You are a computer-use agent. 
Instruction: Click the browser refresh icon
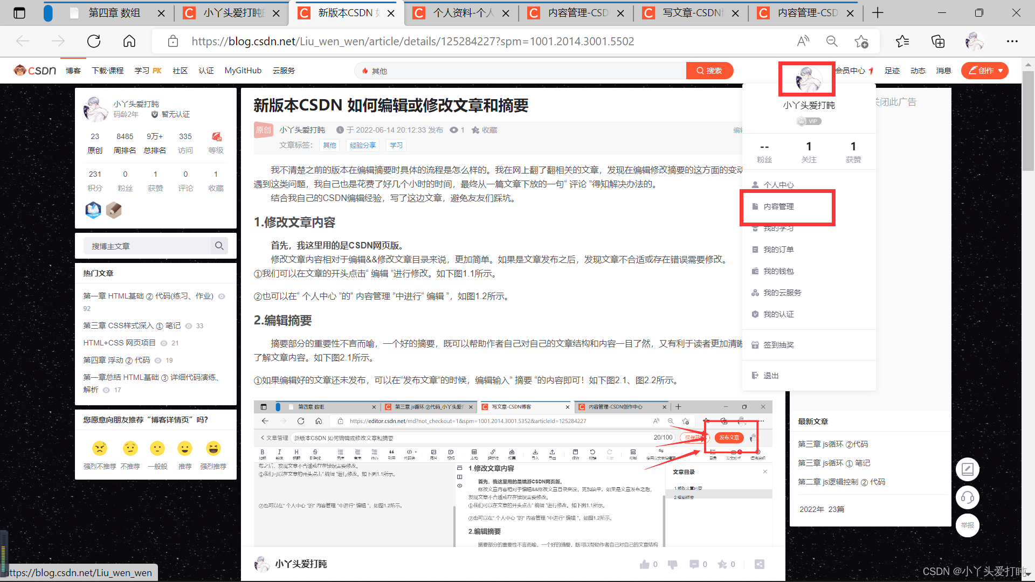94,41
